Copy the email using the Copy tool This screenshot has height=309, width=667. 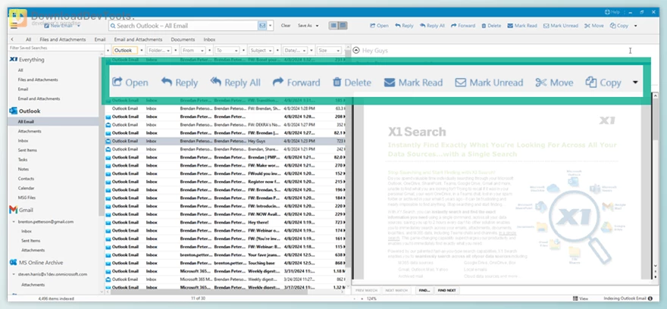coord(619,26)
